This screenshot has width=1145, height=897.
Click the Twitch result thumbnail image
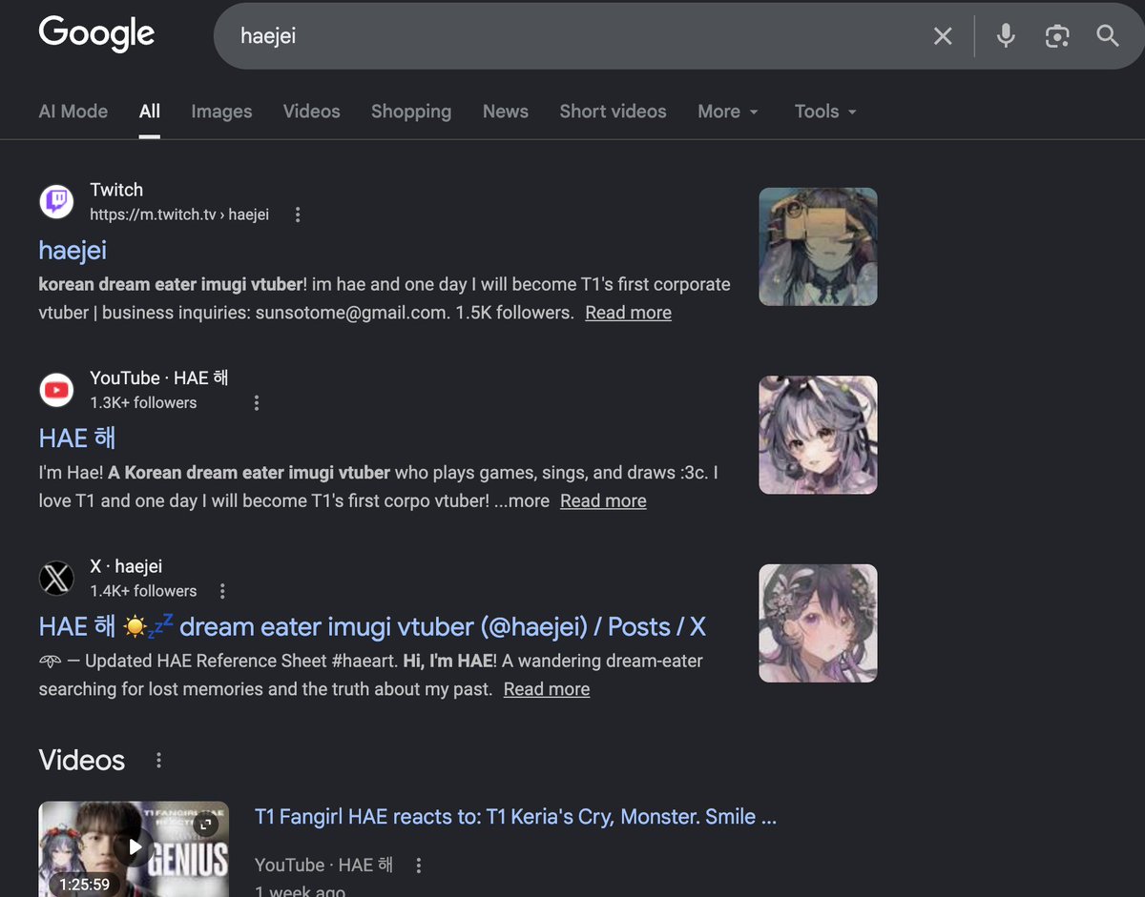coord(818,247)
